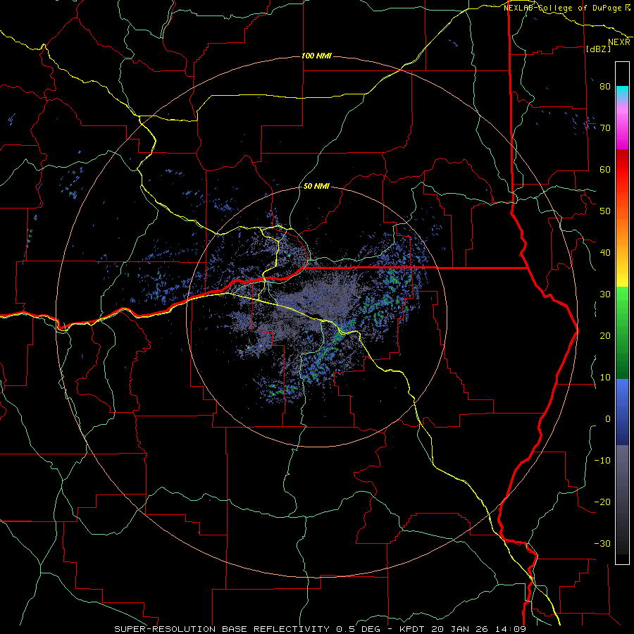Image resolution: width=634 pixels, height=634 pixels.
Task: Click the "14:09" timestamp in the caption
Action: pyautogui.click(x=509, y=629)
